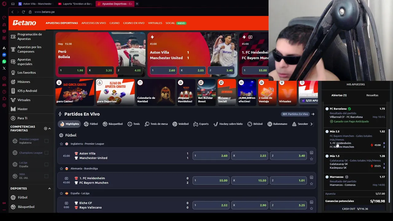Select the Básquetbol sport filter icon
393x221 pixels.
[105, 124]
